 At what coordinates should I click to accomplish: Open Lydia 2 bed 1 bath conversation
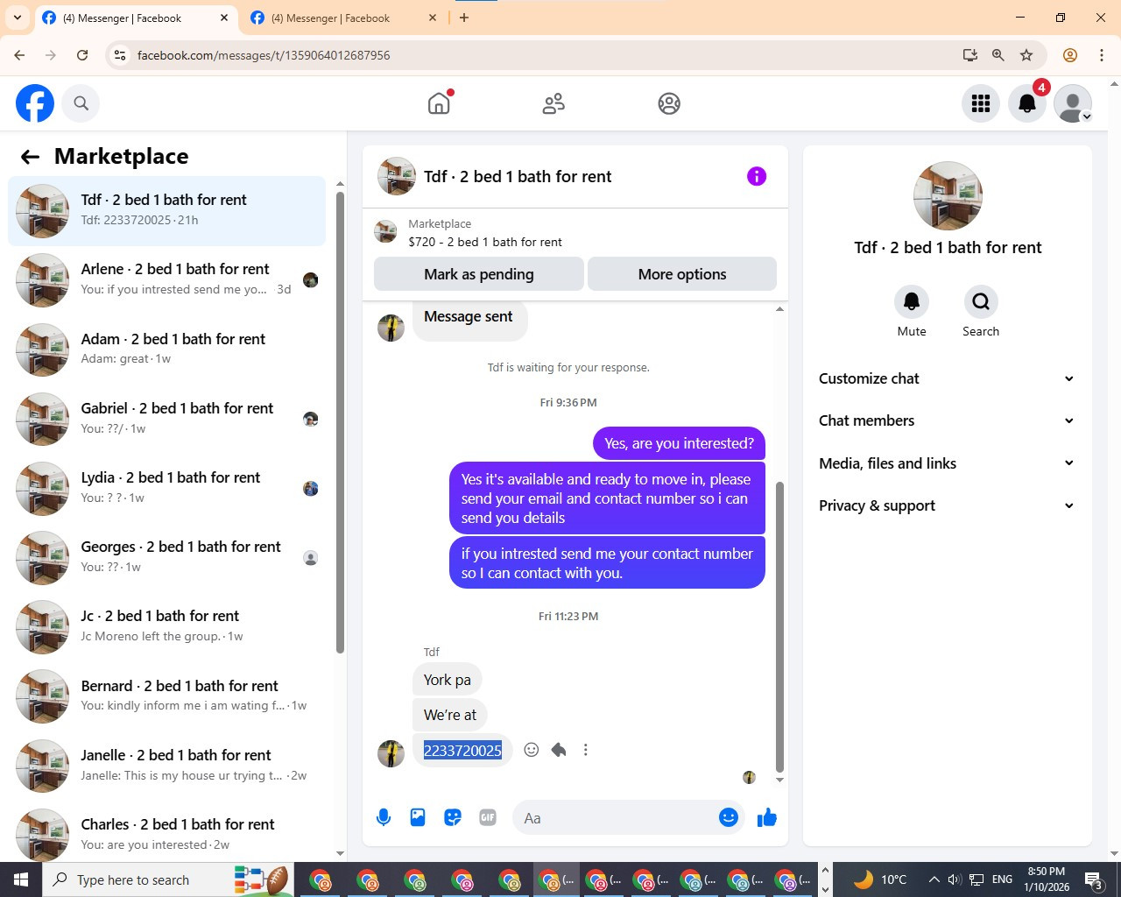[x=166, y=488]
